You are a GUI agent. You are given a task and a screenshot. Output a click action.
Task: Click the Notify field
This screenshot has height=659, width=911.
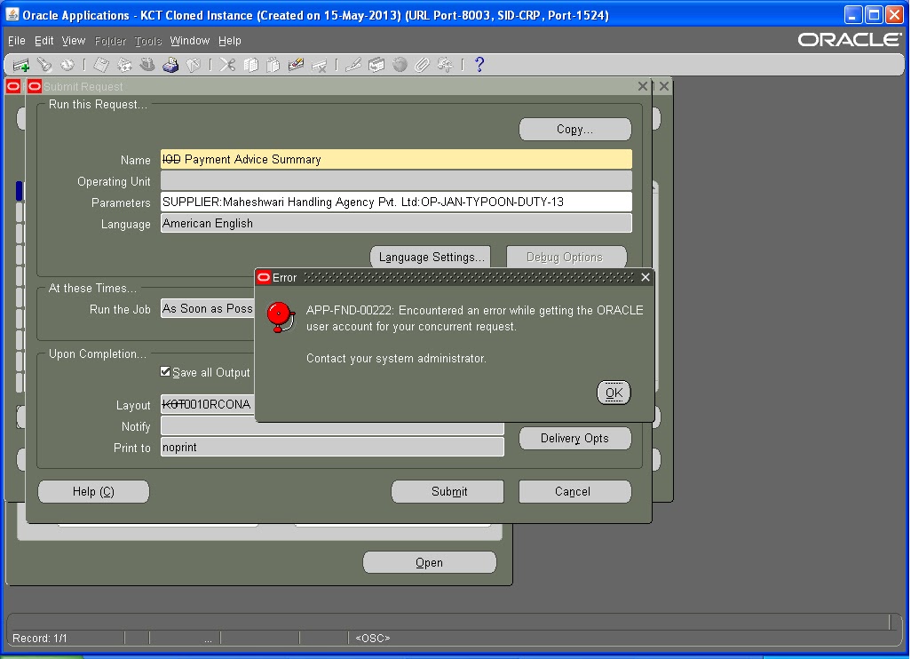[x=332, y=427]
